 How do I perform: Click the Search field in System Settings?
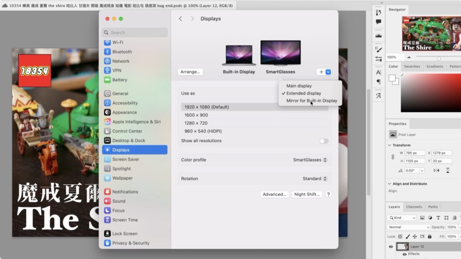135,33
